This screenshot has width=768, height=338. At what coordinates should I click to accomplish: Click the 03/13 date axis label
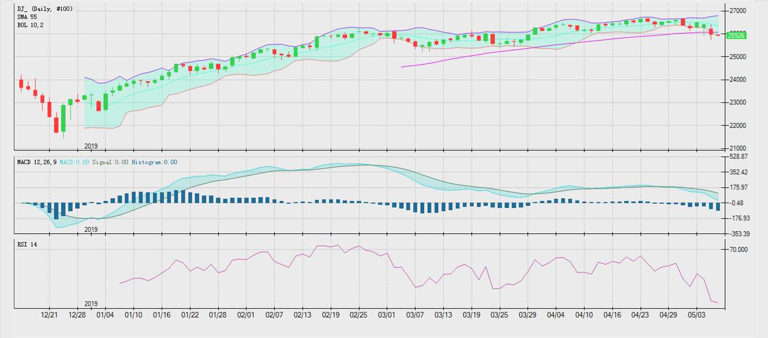click(x=443, y=315)
